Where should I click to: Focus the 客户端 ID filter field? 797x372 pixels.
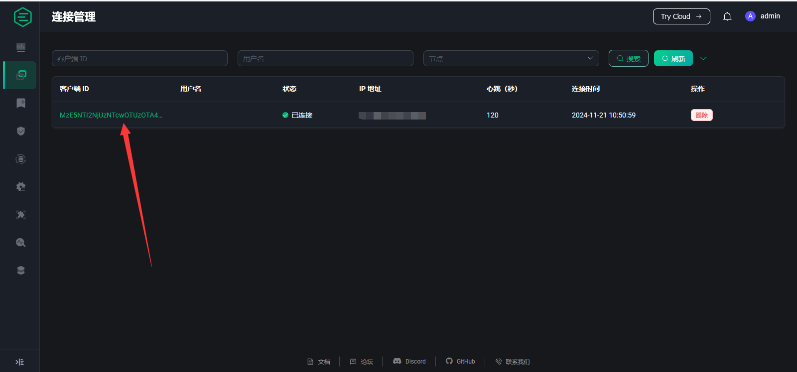[139, 58]
